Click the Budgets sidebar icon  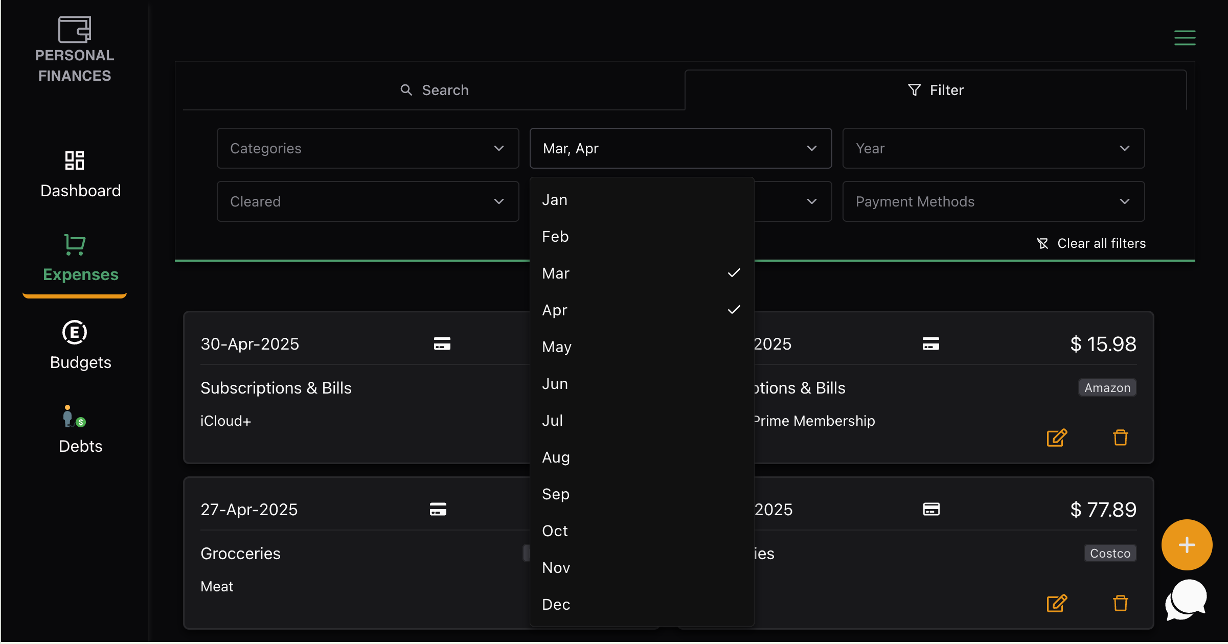[x=75, y=333]
